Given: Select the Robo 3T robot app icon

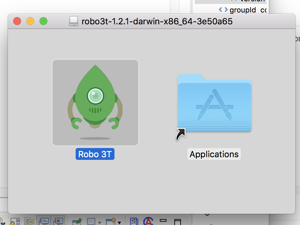Looking at the screenshot, I should pos(95,102).
